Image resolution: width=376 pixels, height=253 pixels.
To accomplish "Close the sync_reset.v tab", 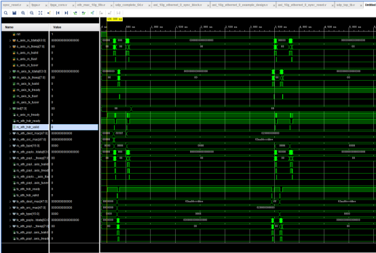I will [x=27, y=5].
